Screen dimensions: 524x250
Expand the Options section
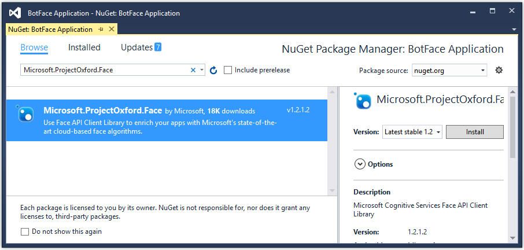(x=360, y=164)
